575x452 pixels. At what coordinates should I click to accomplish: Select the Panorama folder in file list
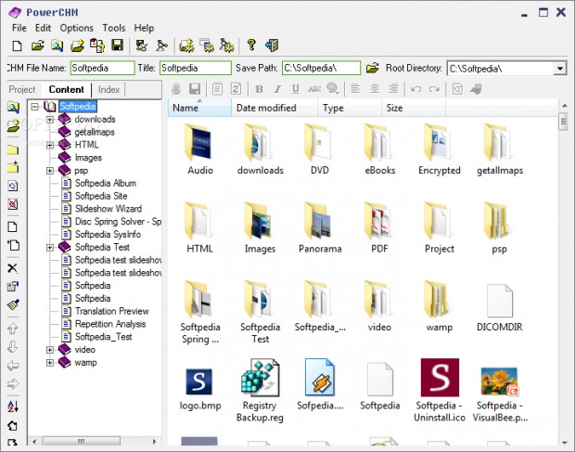pyautogui.click(x=320, y=228)
